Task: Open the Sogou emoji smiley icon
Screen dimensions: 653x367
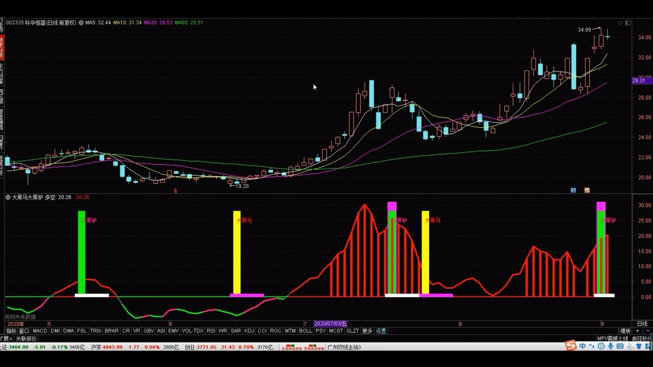Action: tap(601, 346)
